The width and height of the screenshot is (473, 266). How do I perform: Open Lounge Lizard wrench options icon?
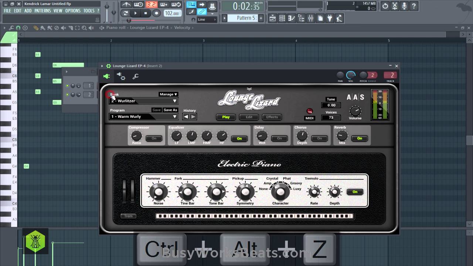pos(136,76)
